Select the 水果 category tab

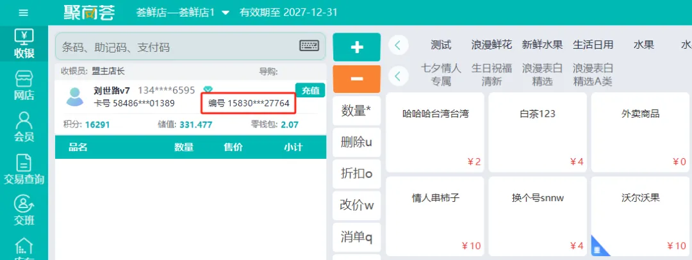pyautogui.click(x=644, y=45)
